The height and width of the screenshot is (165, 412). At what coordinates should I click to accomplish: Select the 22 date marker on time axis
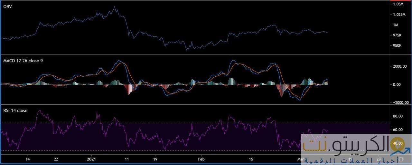coord(56,159)
